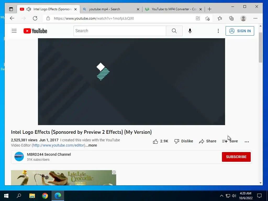Mute the Intel Logo Effects tab audio
Image resolution: width=268 pixels, height=201 pixels.
[29, 9]
